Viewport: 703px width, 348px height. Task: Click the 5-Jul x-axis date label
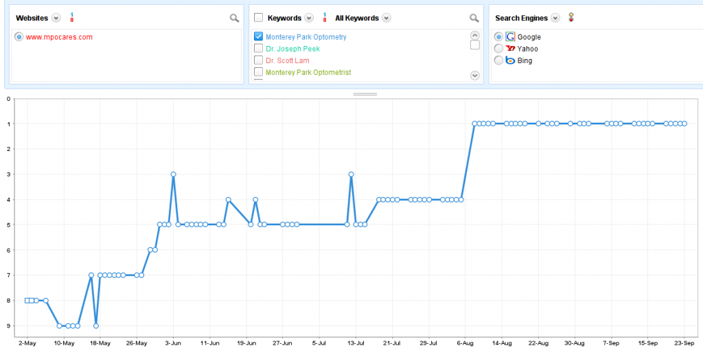click(x=319, y=343)
